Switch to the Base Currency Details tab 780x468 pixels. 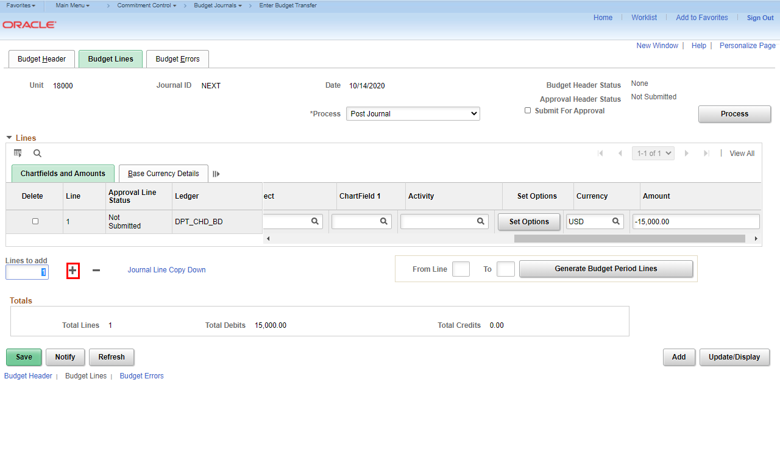[163, 174]
